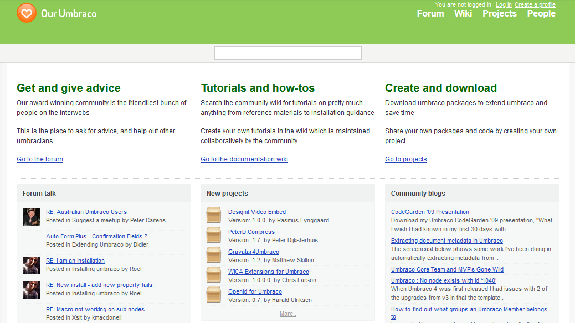
Task: Click avatar beside Australian Umbraco Users post
Action: [32, 216]
